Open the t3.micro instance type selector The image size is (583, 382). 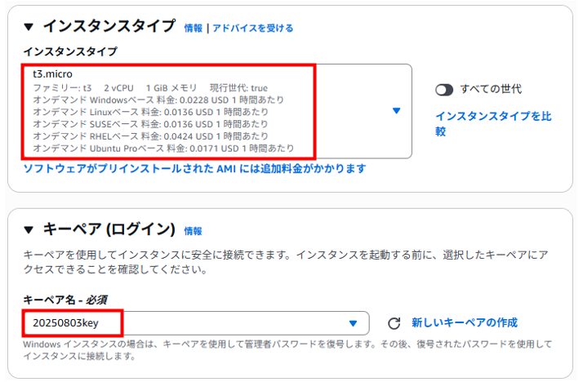coord(217,111)
